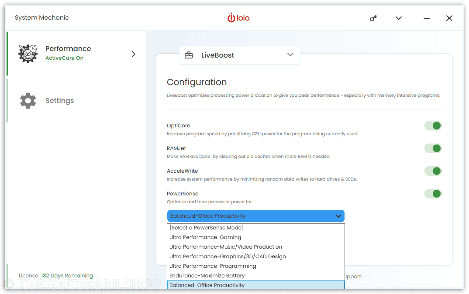
Task: Choose Ultra Performance-Programming mode
Action: click(256, 266)
